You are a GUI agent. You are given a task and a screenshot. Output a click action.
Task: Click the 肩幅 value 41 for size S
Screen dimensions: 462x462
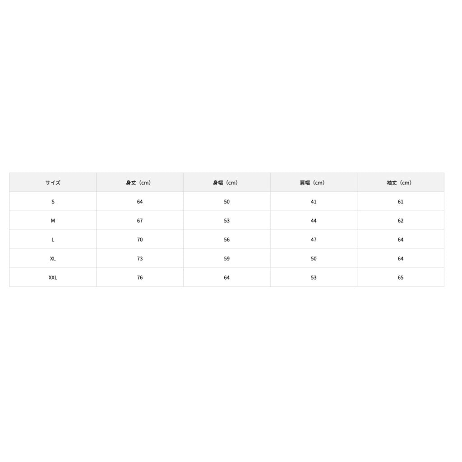(314, 202)
